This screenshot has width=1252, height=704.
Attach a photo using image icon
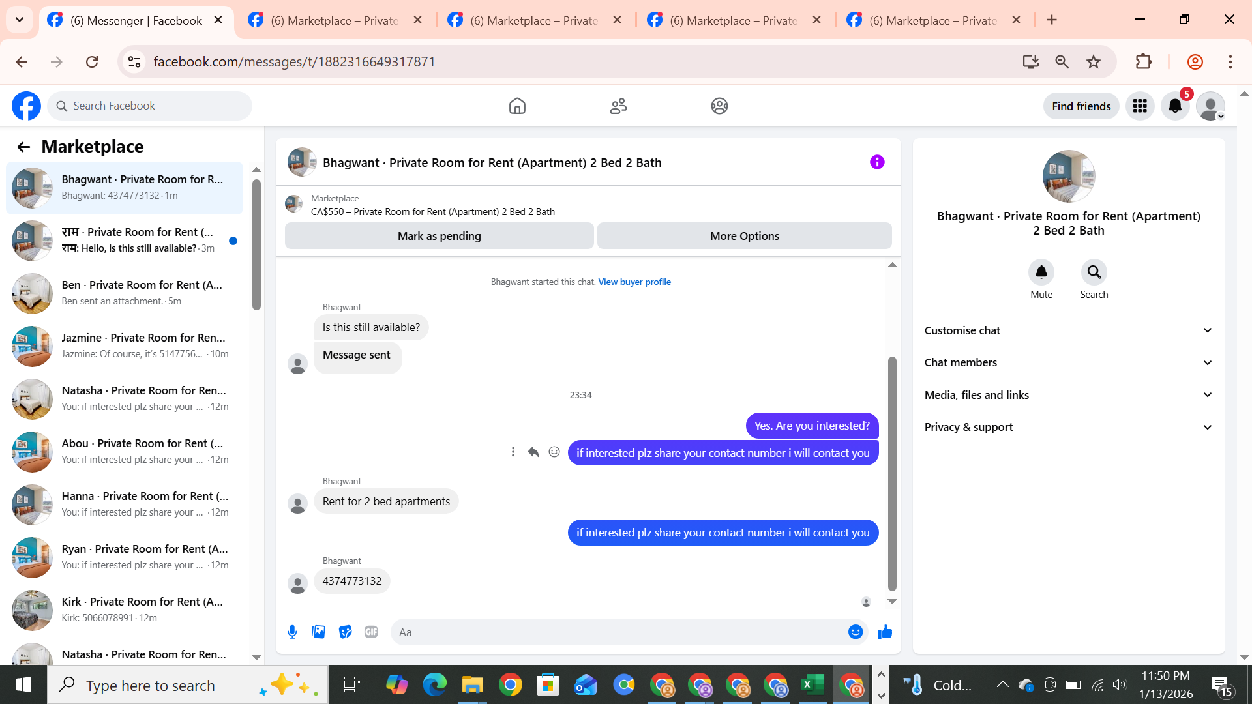pyautogui.click(x=318, y=632)
